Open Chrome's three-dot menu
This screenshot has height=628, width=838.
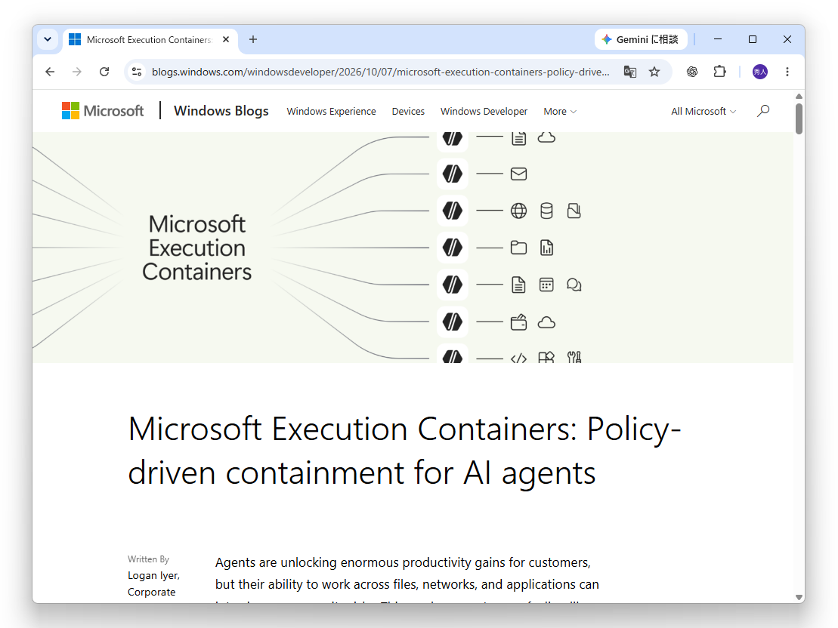coord(787,72)
